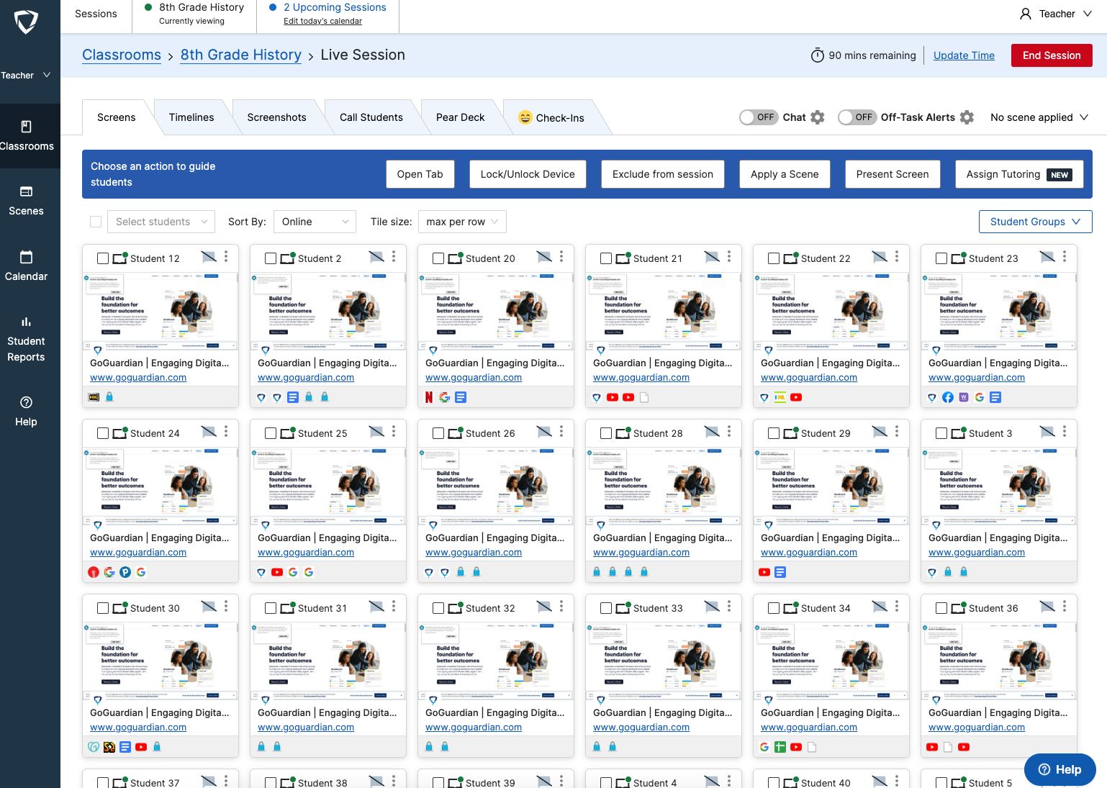This screenshot has width=1107, height=788.
Task: Open Off-Task Alerts settings gear
Action: pyautogui.click(x=967, y=117)
